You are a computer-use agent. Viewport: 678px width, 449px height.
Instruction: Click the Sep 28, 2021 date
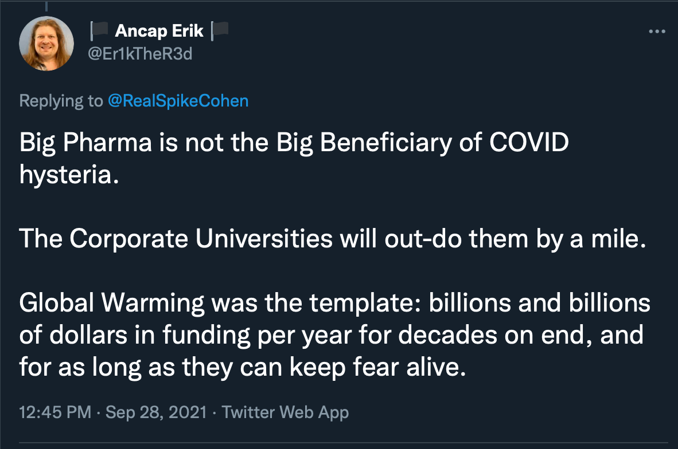[157, 412]
